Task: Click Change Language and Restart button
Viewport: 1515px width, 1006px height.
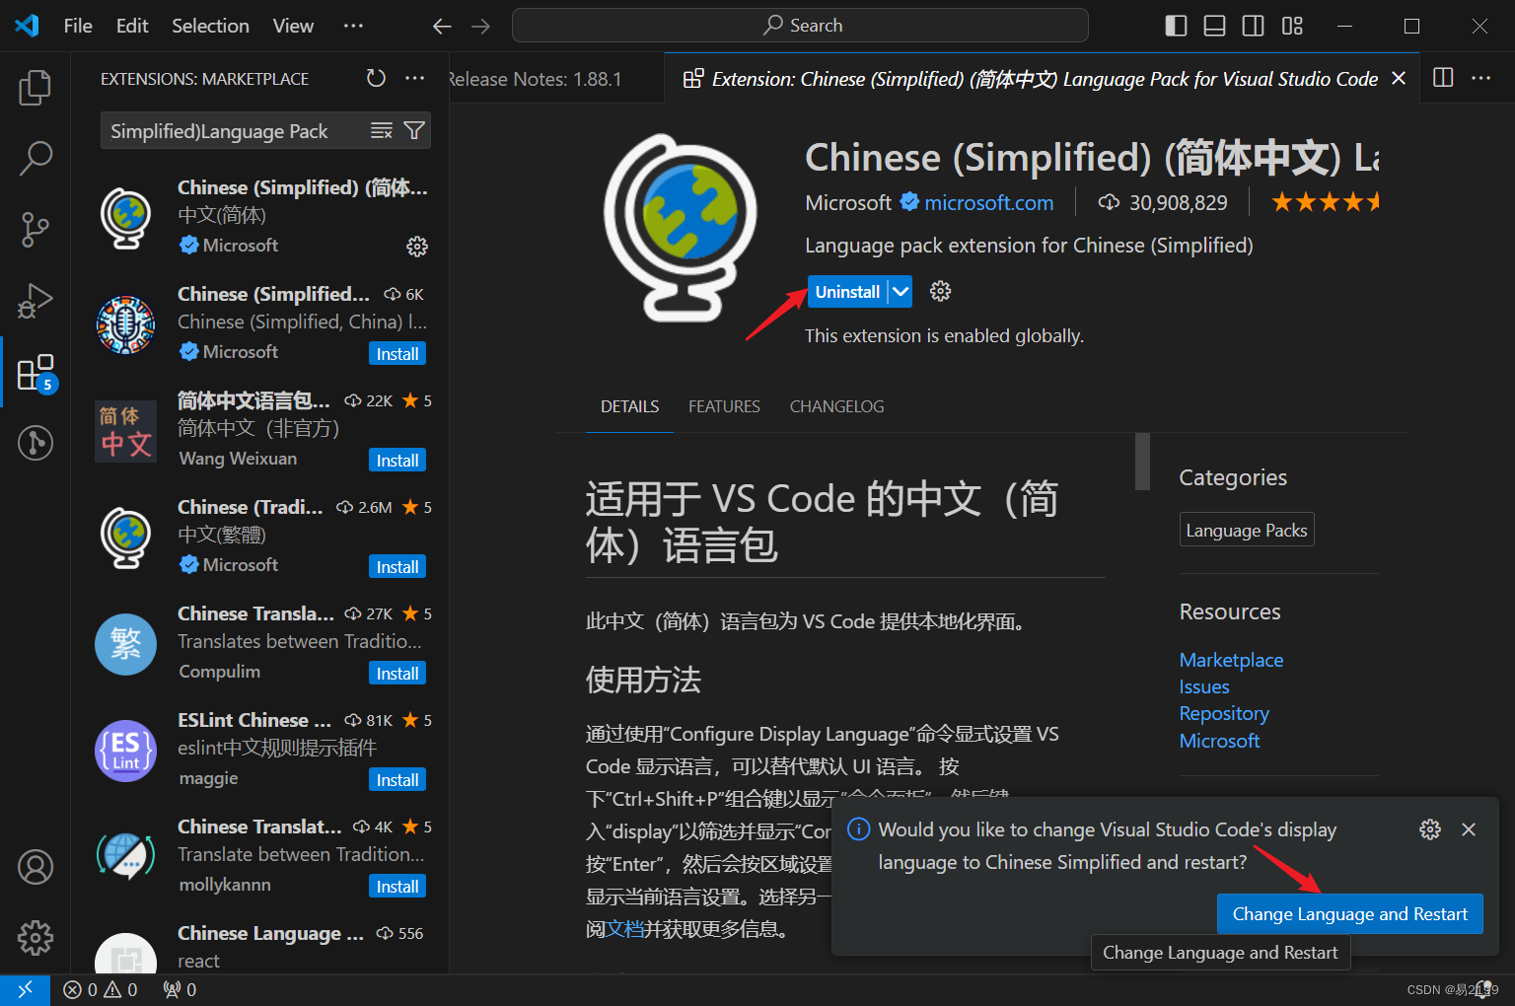Action: point(1350,914)
